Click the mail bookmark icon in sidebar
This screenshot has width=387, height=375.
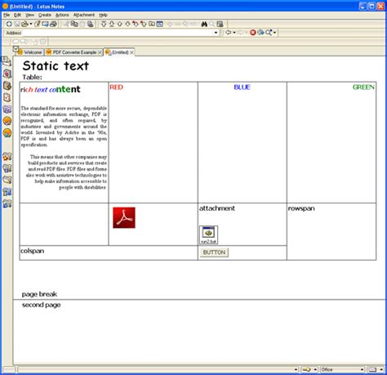coord(7,60)
